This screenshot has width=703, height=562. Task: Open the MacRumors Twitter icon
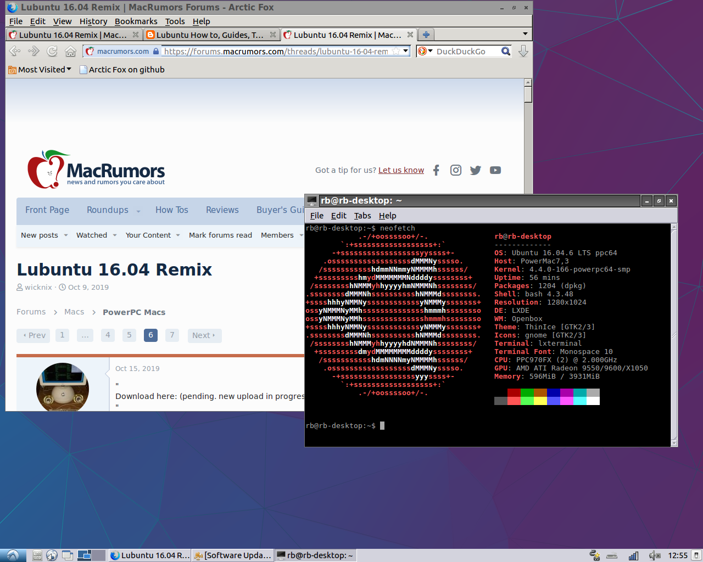coord(476,170)
